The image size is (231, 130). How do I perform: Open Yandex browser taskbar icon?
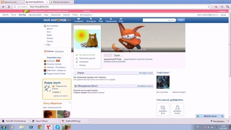tap(49, 127)
